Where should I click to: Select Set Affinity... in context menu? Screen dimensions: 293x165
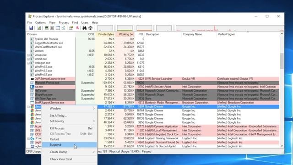69,115
